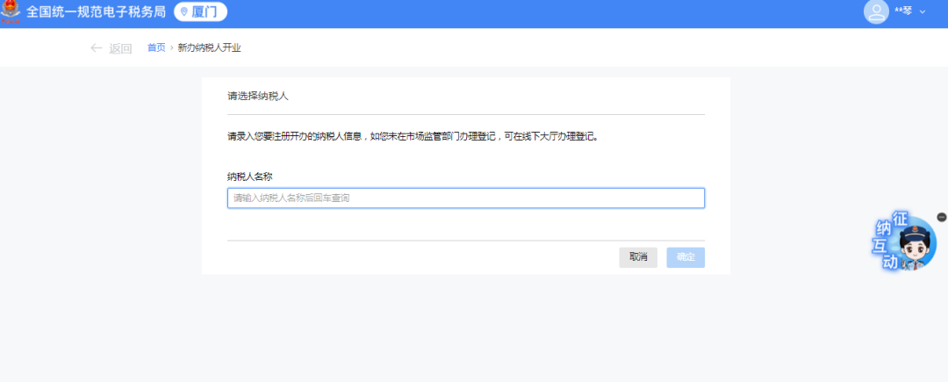The image size is (948, 382).
Task: Open the 厦门 location selector
Action: coord(200,11)
